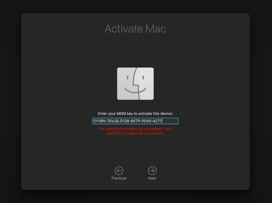The image size is (272, 203).
Task: Click the red Apple ID error message
Action: point(135,131)
